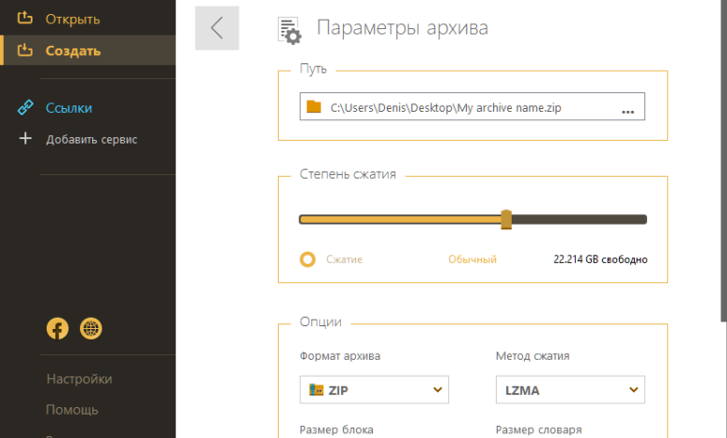Click the plus icon for Добавить сервис

[25, 139]
